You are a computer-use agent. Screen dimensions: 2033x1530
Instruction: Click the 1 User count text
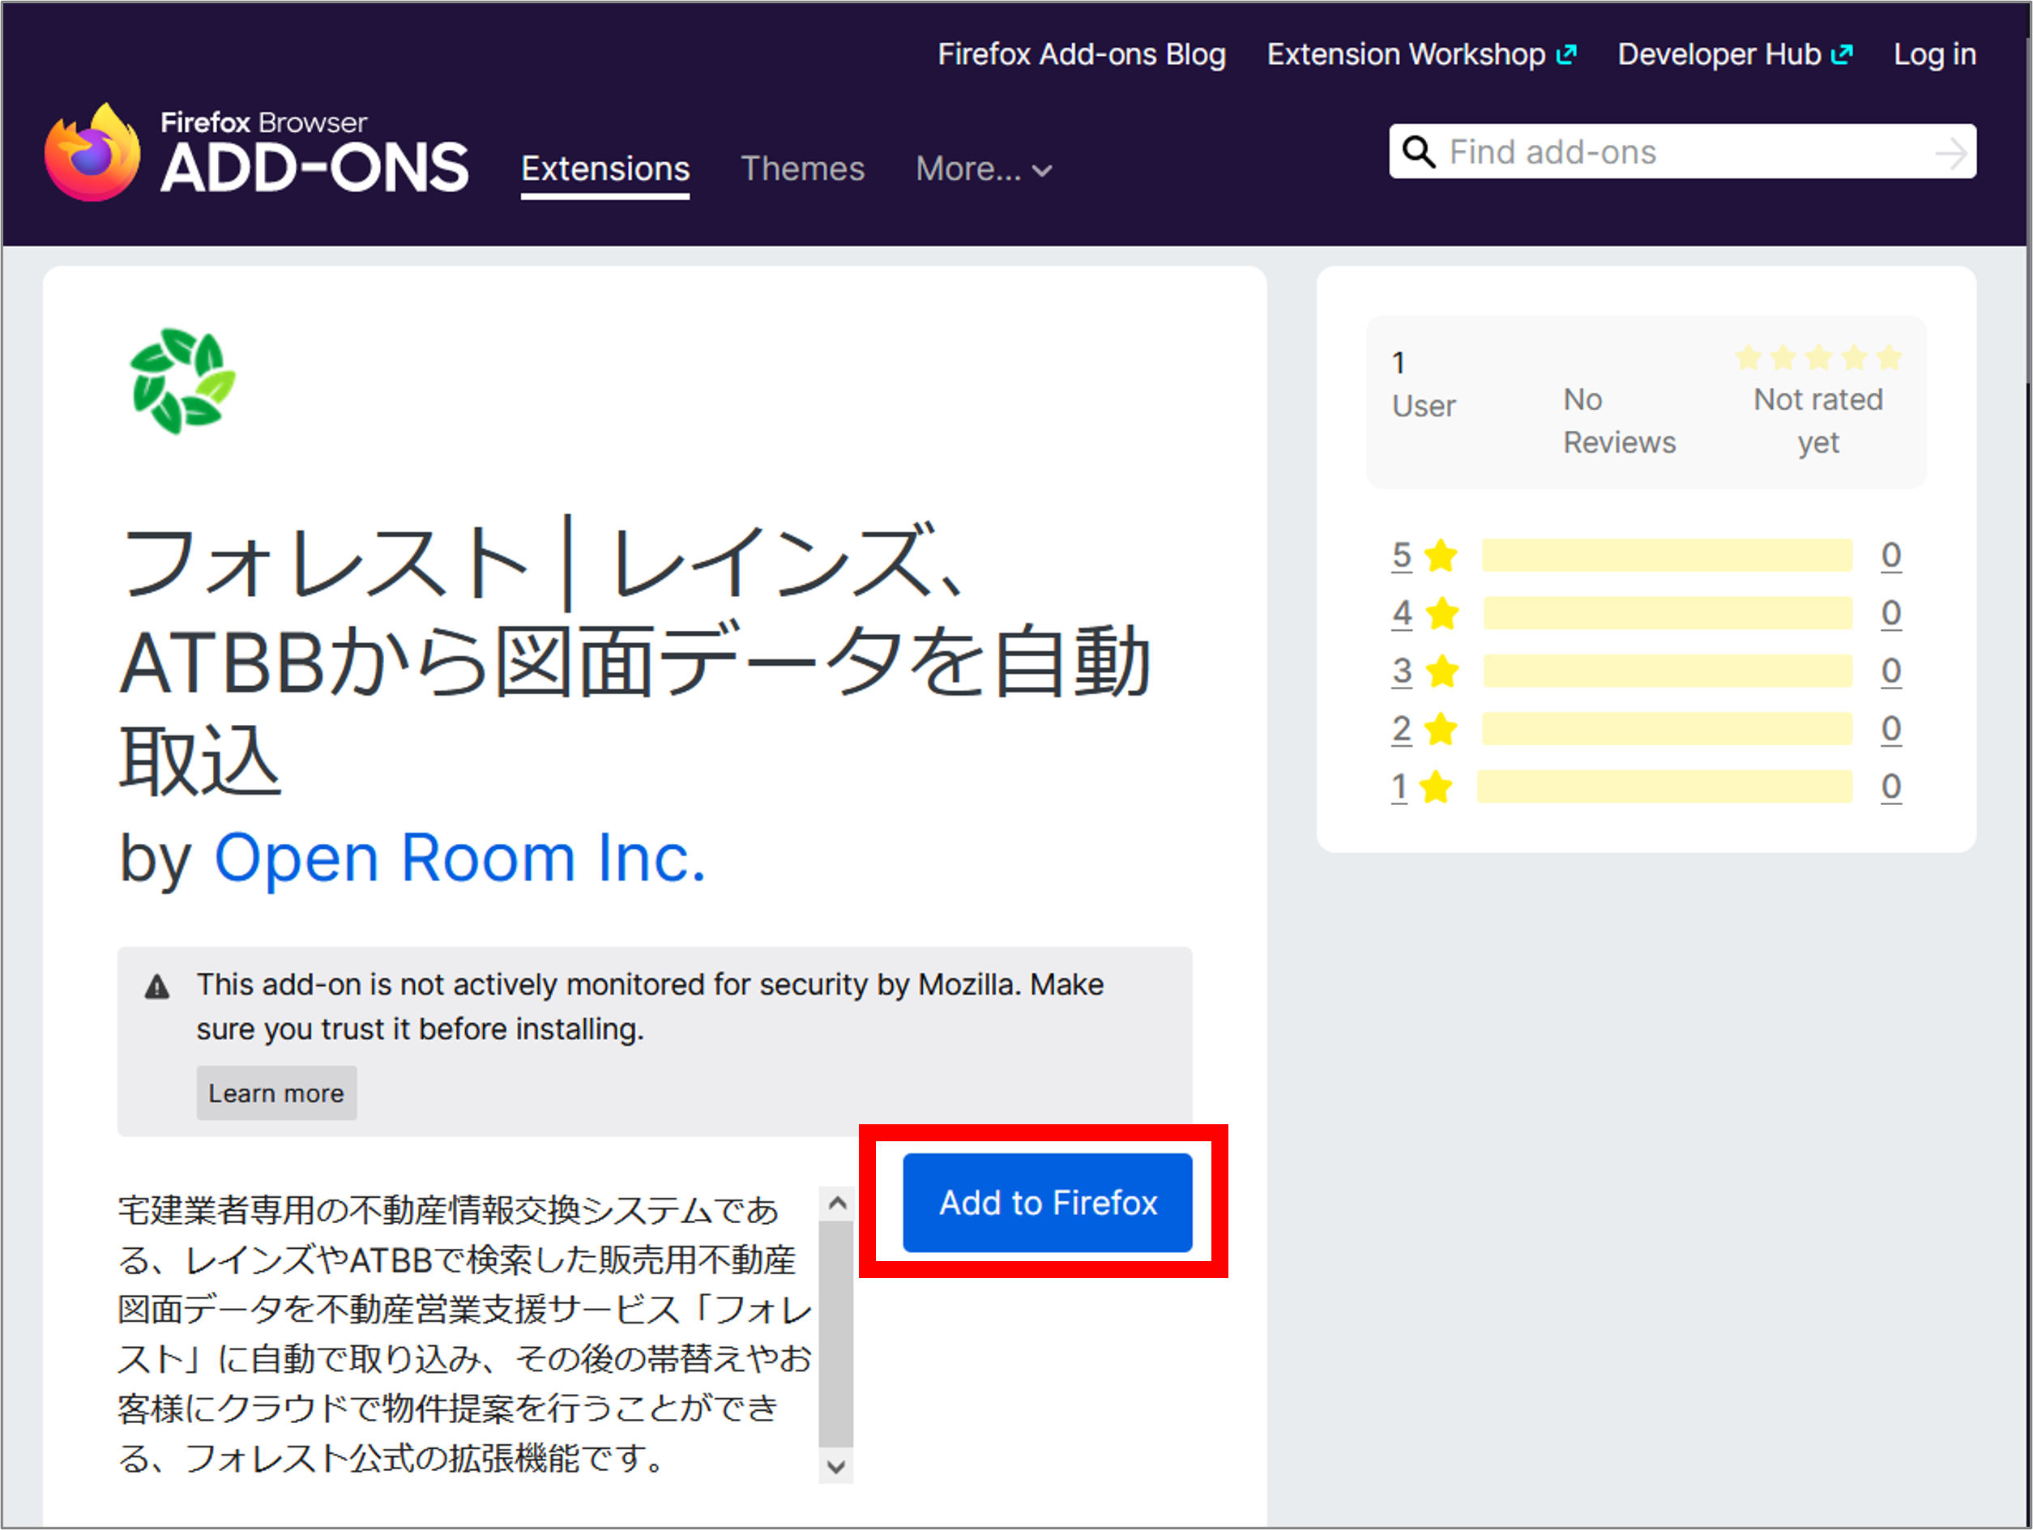click(1424, 384)
